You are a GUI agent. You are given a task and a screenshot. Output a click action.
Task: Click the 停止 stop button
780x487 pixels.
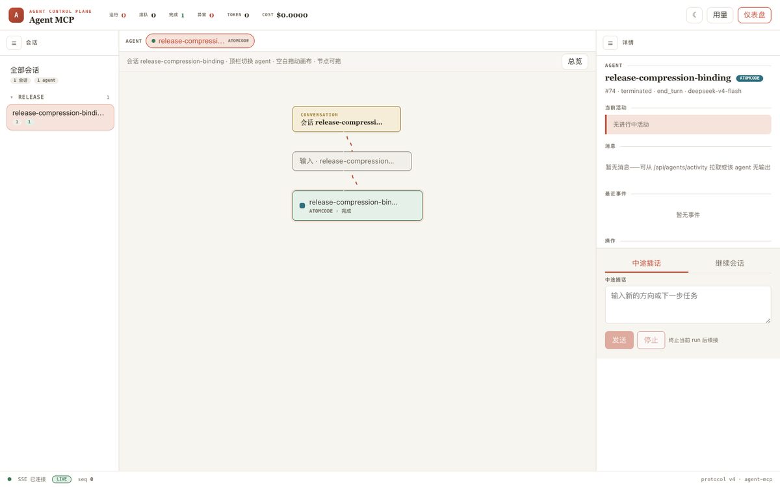[x=651, y=340]
